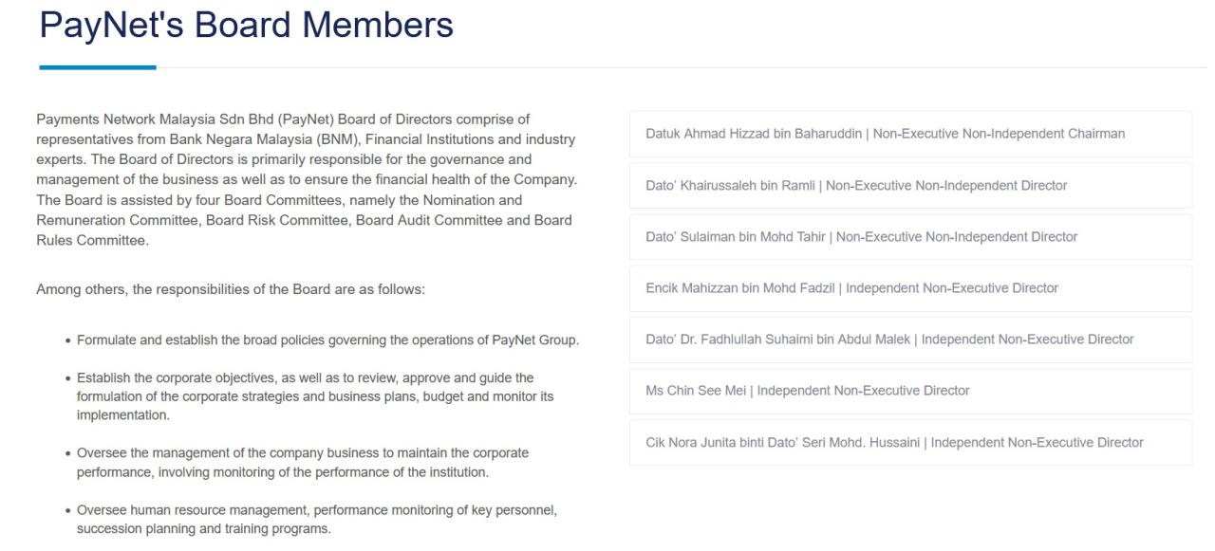Click the "Payments Network Malaysia Sdn Bhd" text
The image size is (1215, 551).
click(x=147, y=119)
